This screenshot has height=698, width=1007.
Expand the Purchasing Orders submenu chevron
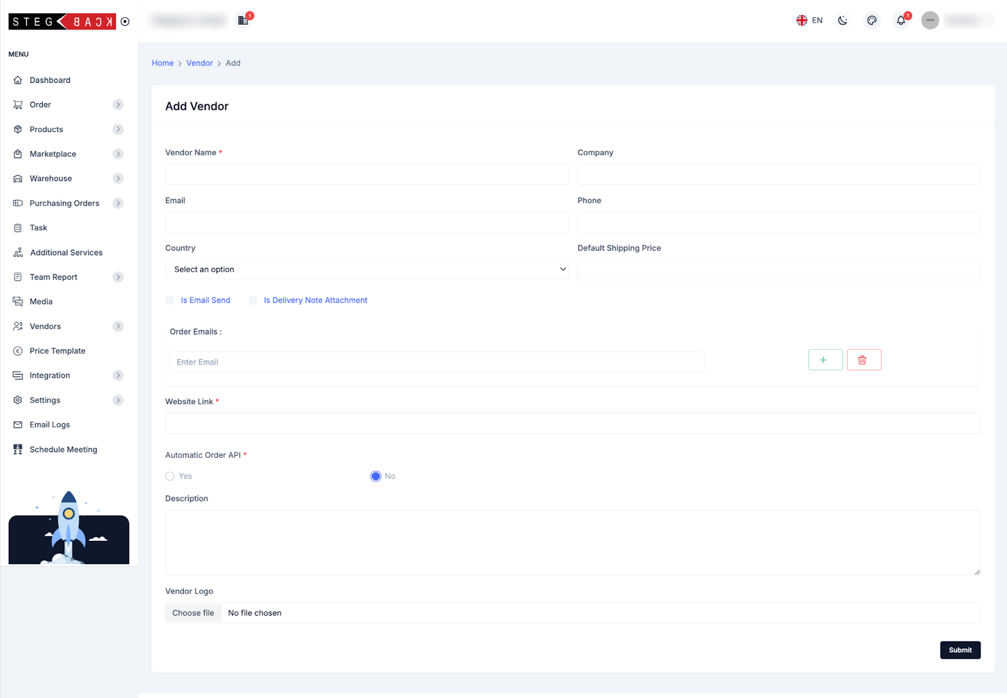tap(118, 203)
